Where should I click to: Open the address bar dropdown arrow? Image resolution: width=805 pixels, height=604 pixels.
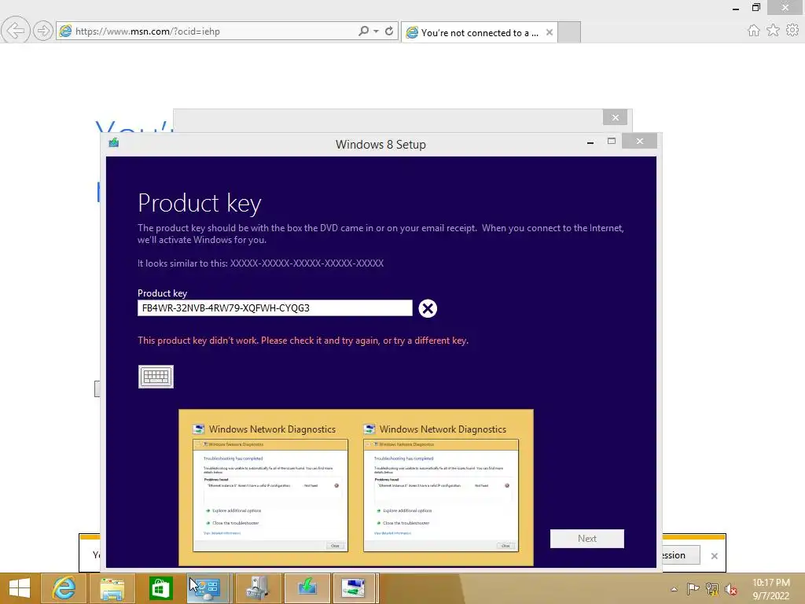click(x=377, y=31)
